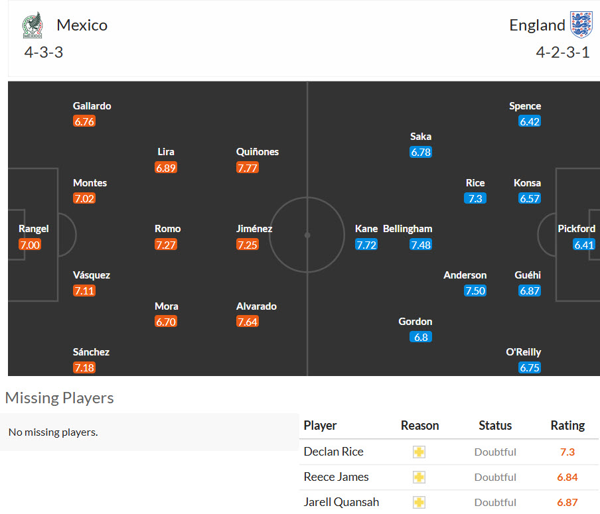Screen dimensions: 600x514
Task: Click the England three lions crest
Action: (581, 25)
